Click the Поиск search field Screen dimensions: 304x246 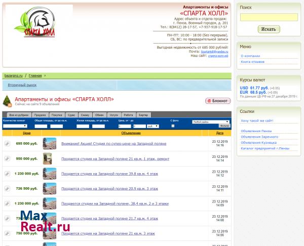269,17
